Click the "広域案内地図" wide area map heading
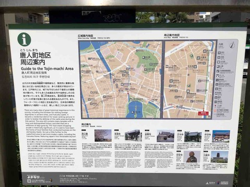The height and width of the screenshot is (187, 250). (85, 36)
